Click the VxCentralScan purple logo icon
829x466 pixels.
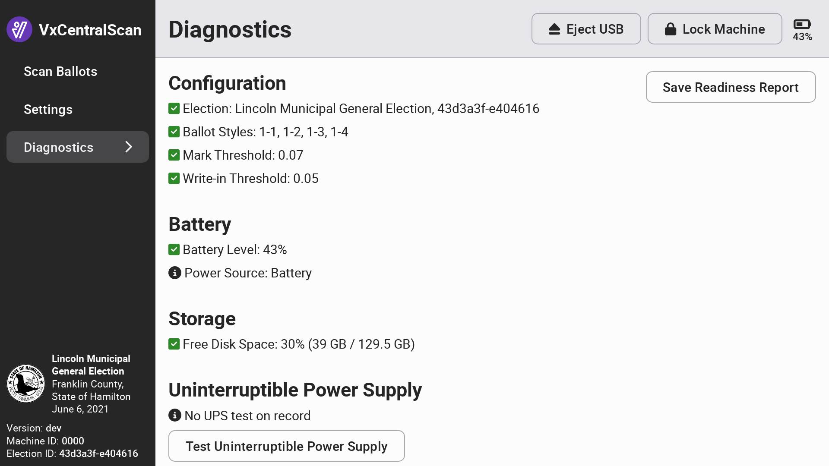click(x=19, y=30)
